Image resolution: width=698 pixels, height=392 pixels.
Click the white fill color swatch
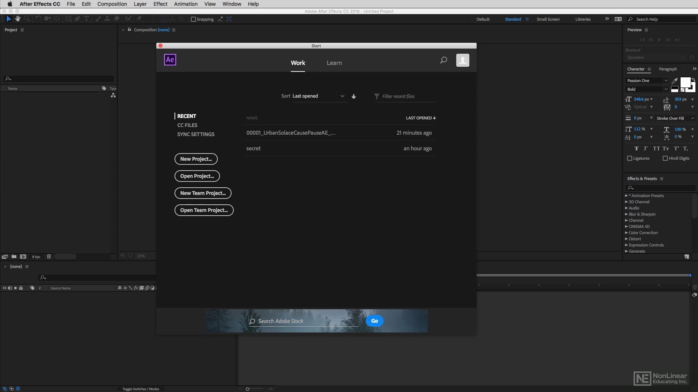(685, 82)
